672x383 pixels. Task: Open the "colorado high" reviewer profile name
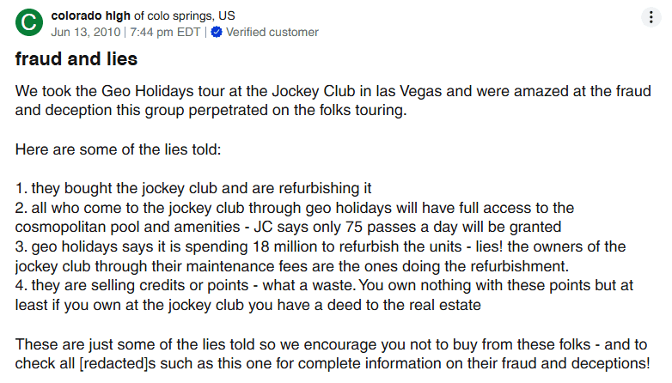pos(91,16)
